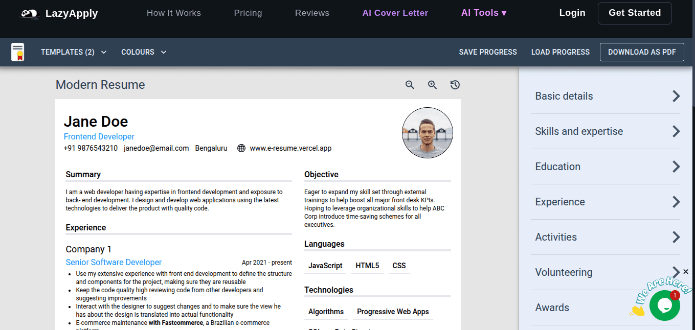Click the www.e-resume.vercel.app link
This screenshot has height=330, width=695.
pyautogui.click(x=290, y=148)
